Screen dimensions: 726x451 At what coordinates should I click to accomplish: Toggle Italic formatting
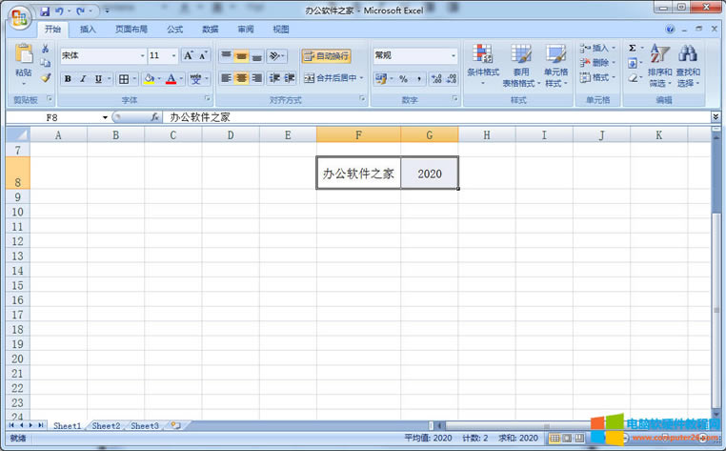(x=83, y=78)
